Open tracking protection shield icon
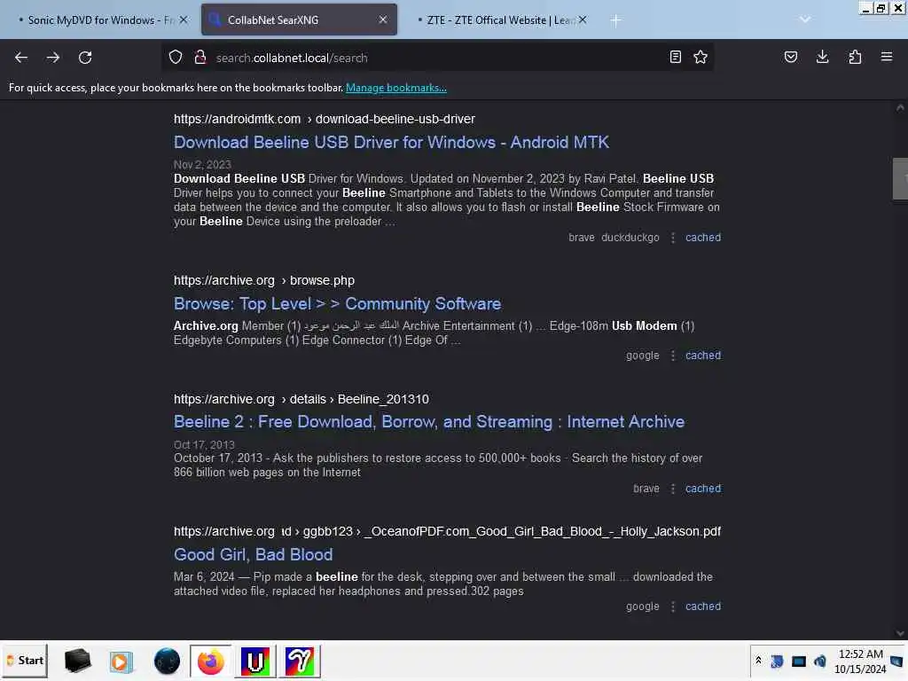Image resolution: width=908 pixels, height=681 pixels. 176,57
